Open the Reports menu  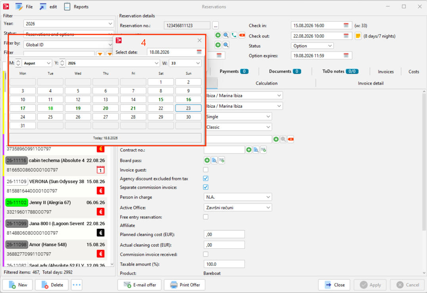76,7
